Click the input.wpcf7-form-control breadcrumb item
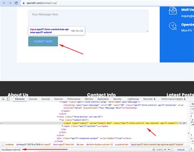Screen dimensions: 194x152 tap(157, 145)
